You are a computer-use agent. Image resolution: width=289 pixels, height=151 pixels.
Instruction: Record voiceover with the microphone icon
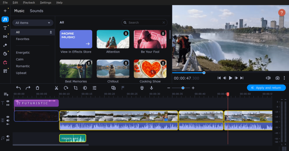click(x=152, y=88)
